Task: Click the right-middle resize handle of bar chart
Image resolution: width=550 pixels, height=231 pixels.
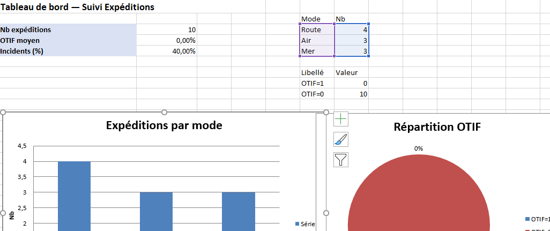Action: pyautogui.click(x=326, y=213)
